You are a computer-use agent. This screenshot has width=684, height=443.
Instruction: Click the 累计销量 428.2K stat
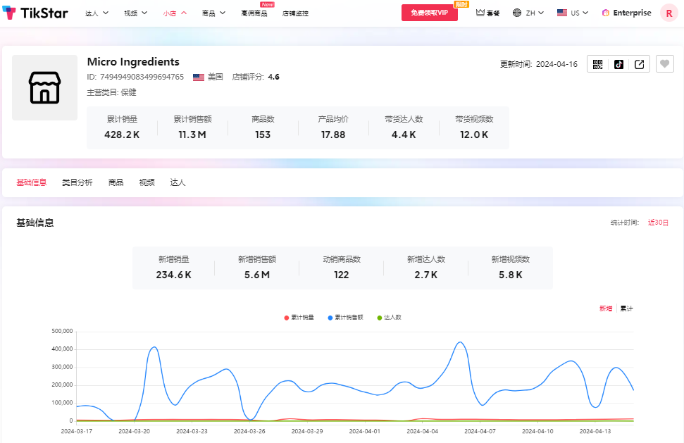click(122, 127)
